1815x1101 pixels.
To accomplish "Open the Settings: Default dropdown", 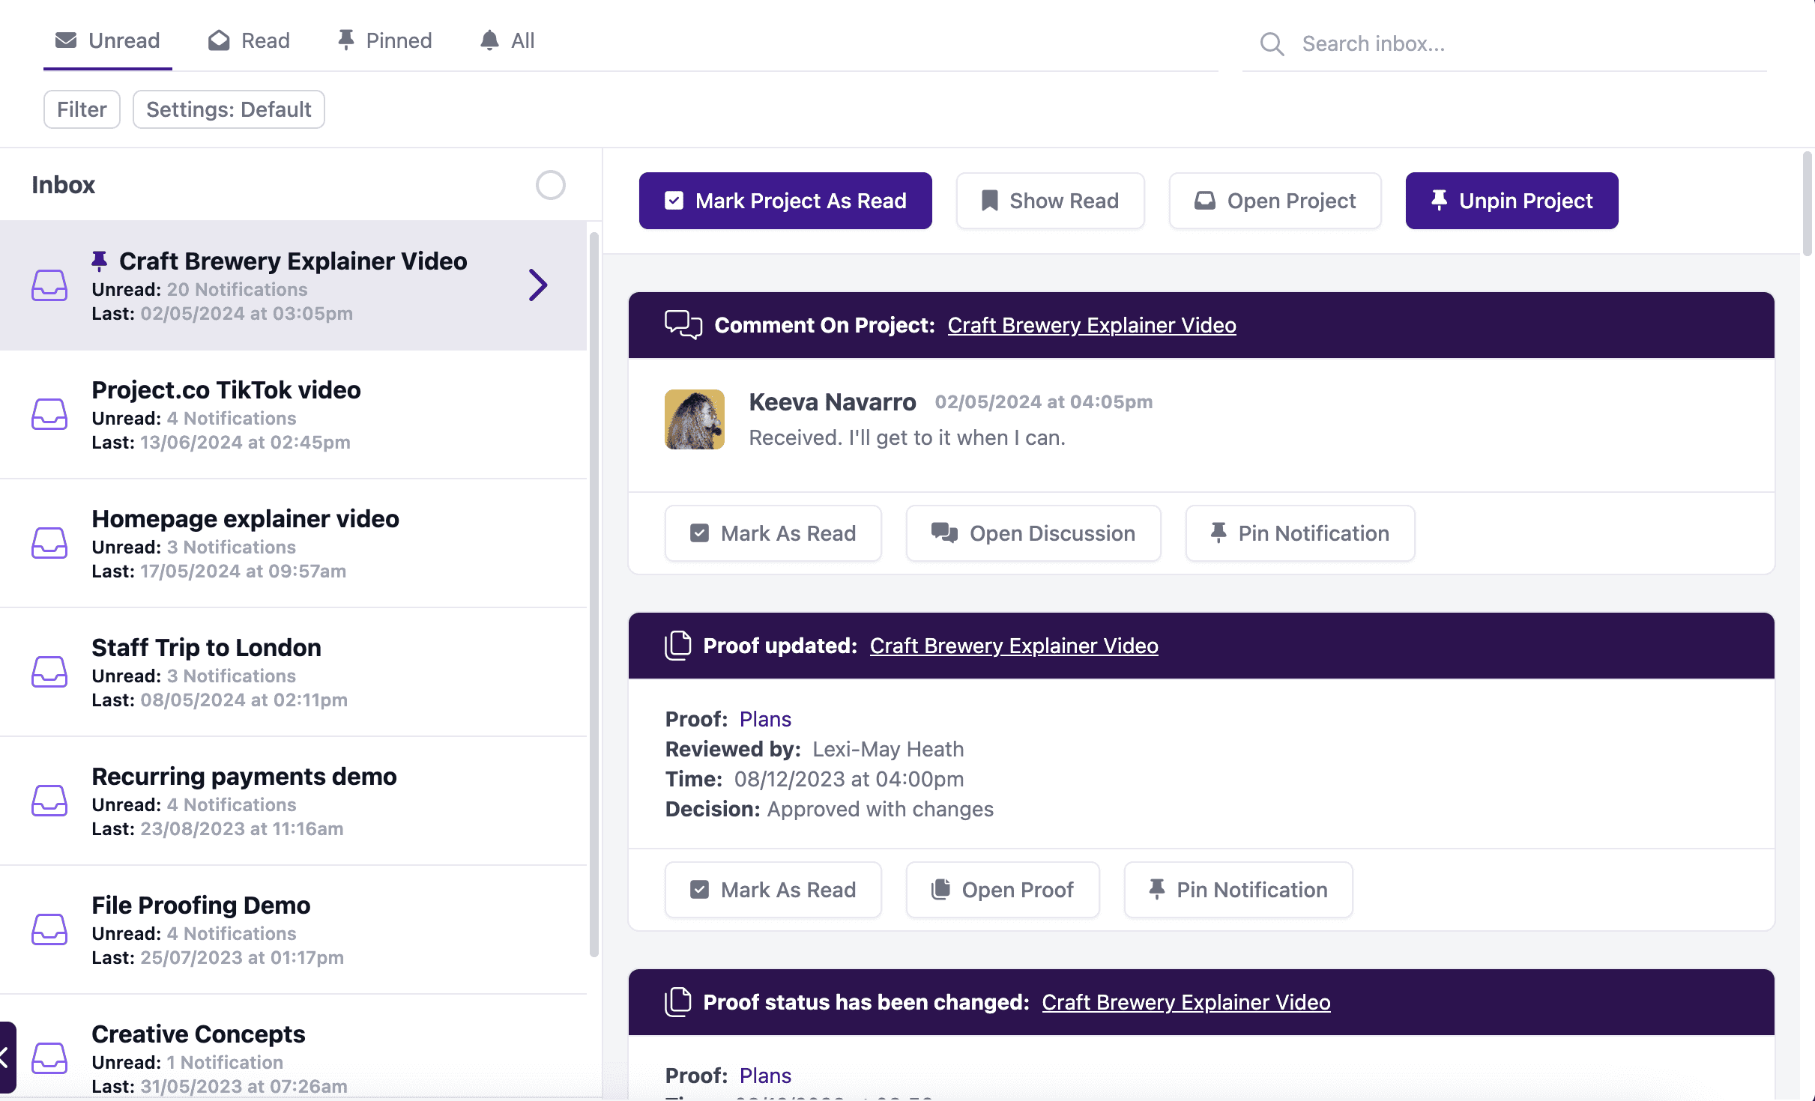I will pos(229,109).
